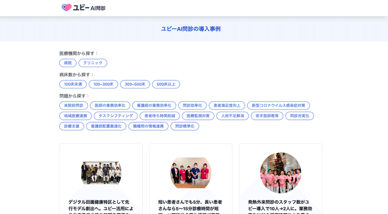Open the Christmas tree staff photo thumbnail

pos(281,173)
